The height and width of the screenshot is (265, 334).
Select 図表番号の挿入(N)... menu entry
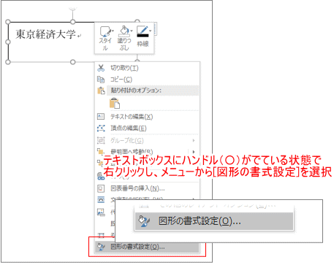(148, 188)
